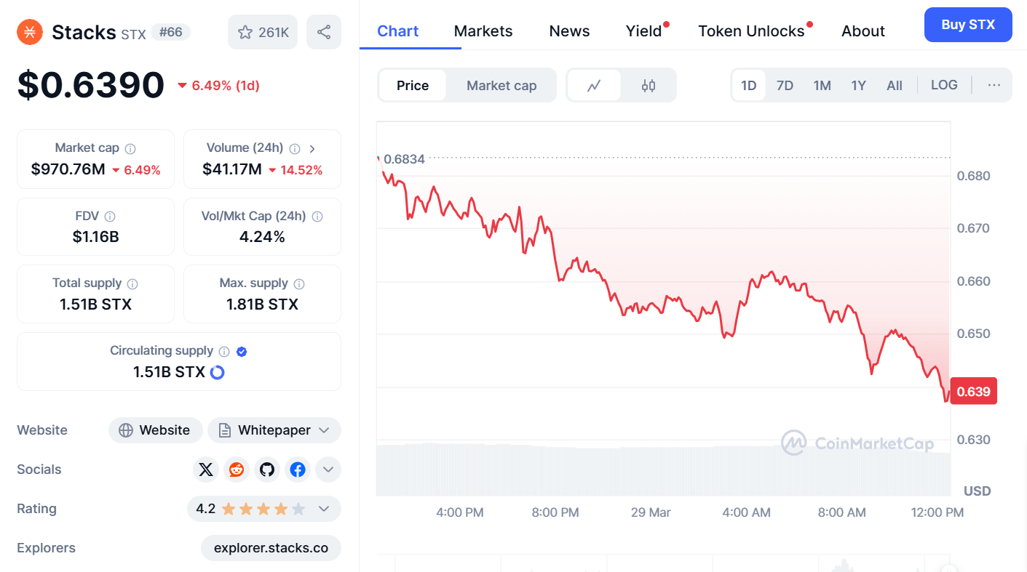This screenshot has width=1027, height=572.
Task: Visit the explorer.stacks.co link
Action: (271, 547)
